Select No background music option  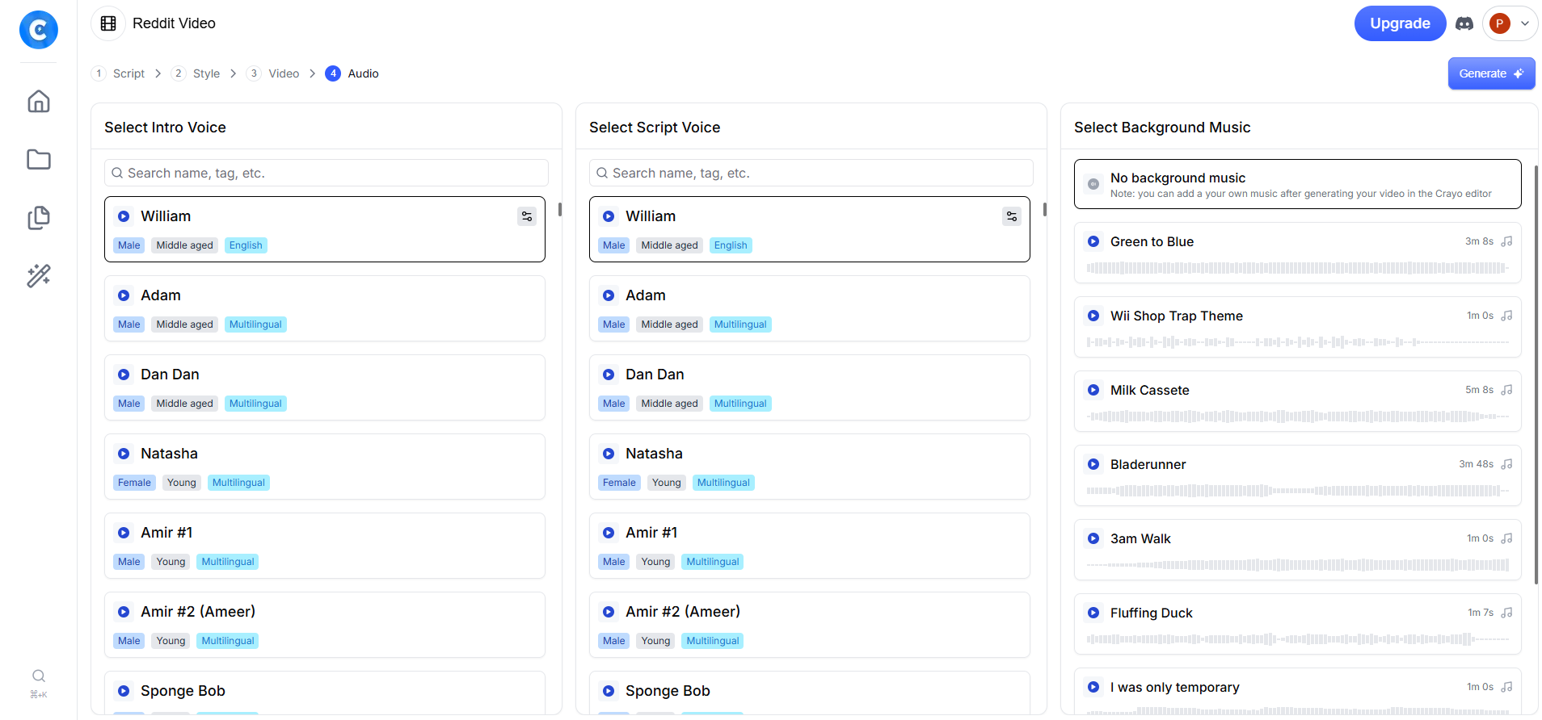point(1296,184)
